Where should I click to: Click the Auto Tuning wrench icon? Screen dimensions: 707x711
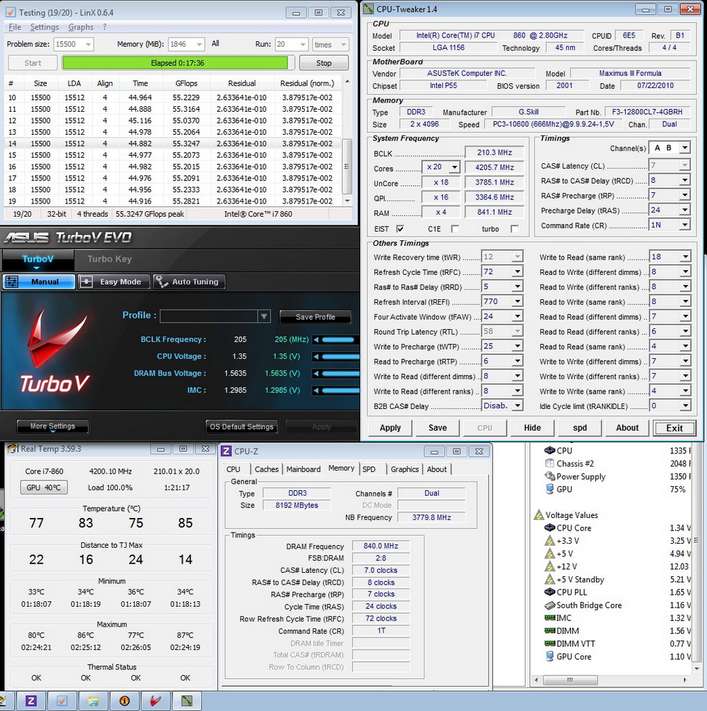coord(161,282)
